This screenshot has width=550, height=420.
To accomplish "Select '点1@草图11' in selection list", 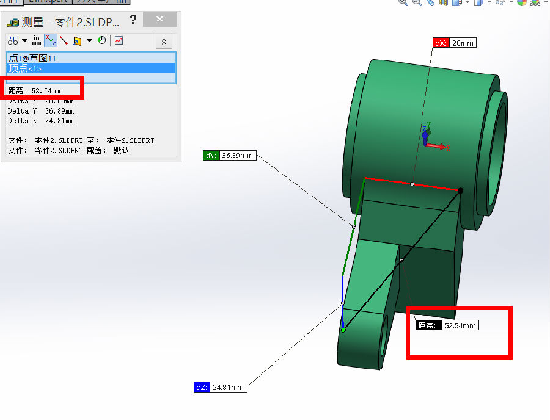I will 37,58.
